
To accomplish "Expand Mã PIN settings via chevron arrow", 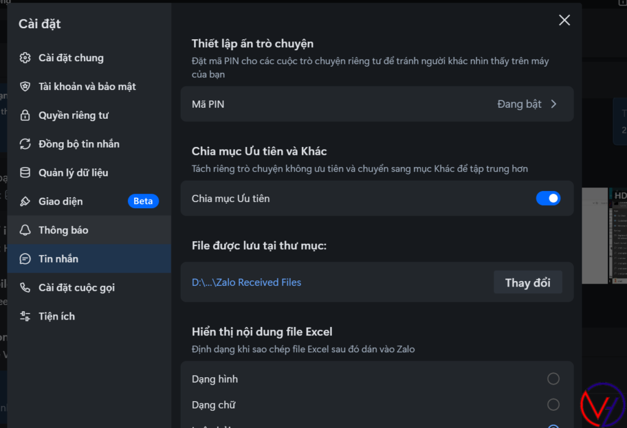I will 554,104.
